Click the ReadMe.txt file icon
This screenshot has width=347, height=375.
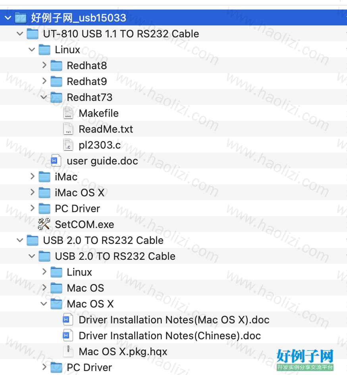coord(68,129)
